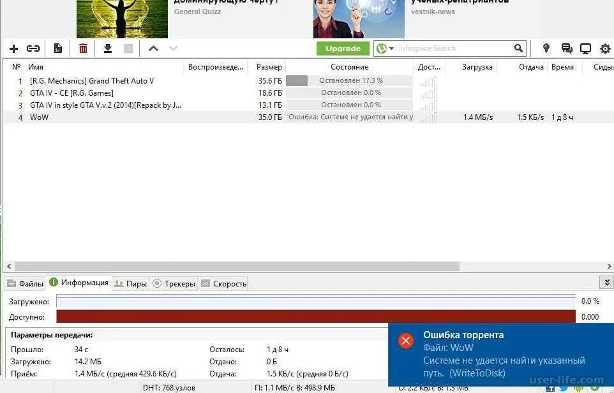The image size is (614, 393).
Task: Click П: 1.1 МБ/с status bar entry
Action: tap(294, 388)
